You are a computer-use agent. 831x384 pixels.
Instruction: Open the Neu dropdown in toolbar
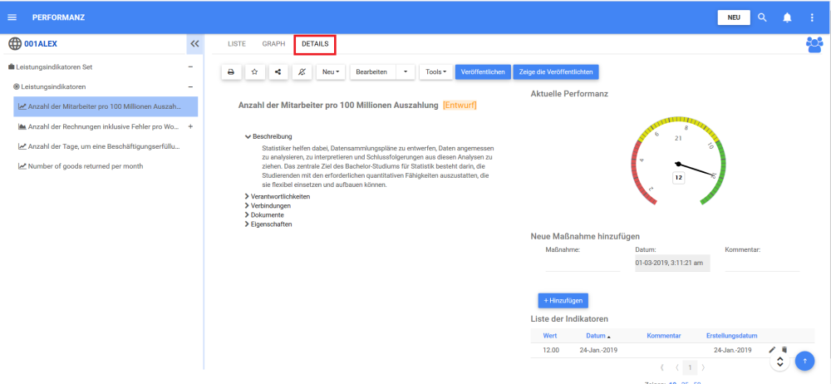point(331,71)
